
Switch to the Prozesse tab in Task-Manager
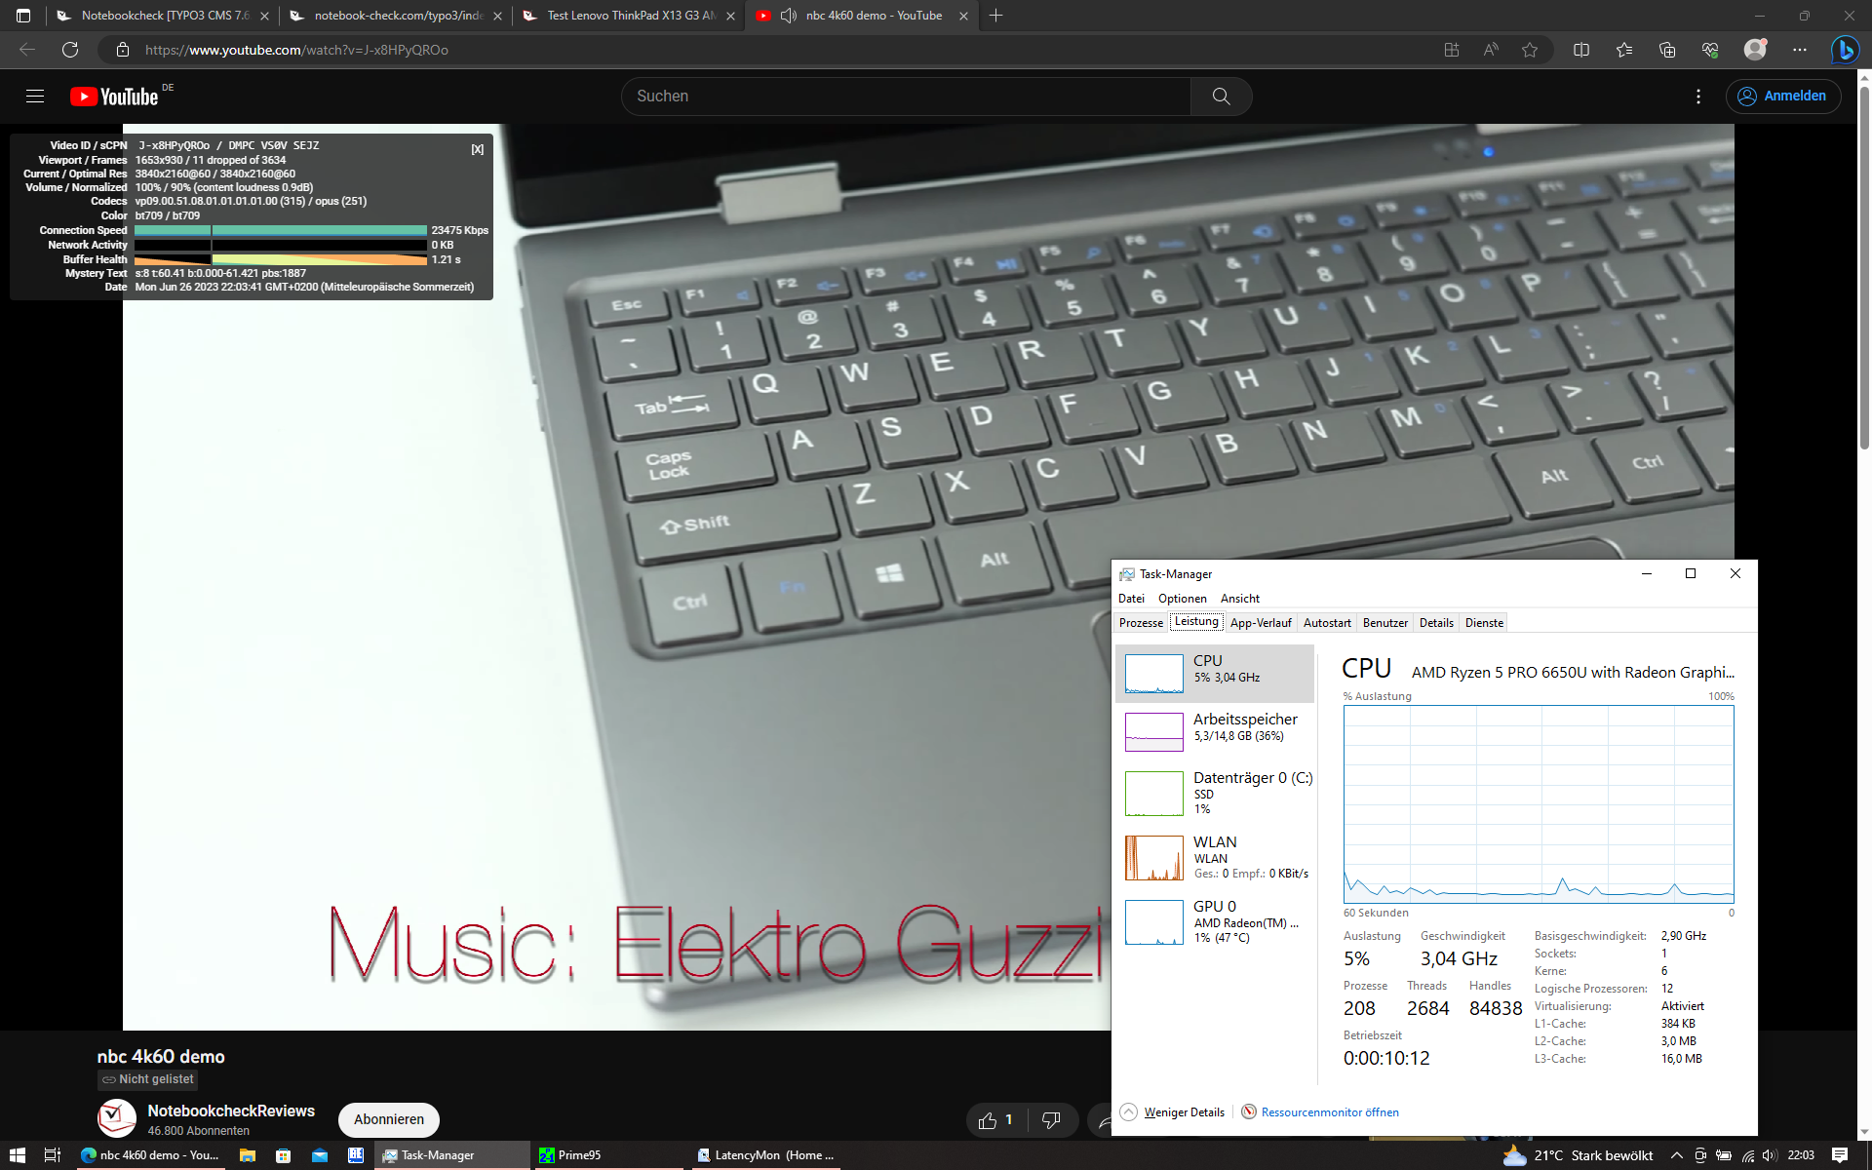[1141, 623]
